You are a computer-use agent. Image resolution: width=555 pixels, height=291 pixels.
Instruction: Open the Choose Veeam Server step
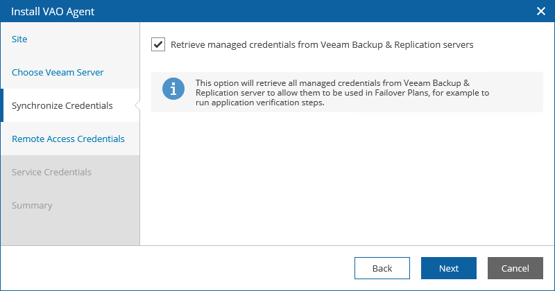(58, 72)
